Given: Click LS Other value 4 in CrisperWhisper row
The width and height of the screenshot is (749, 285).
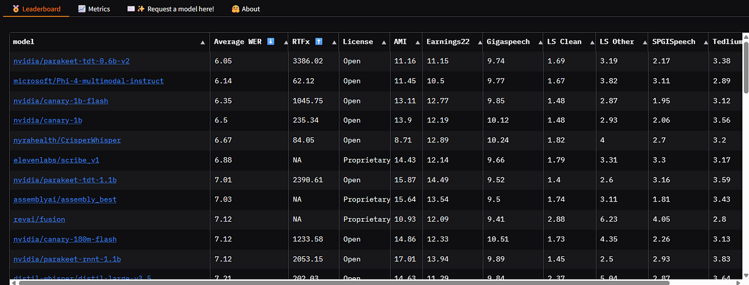Looking at the screenshot, I should pos(602,140).
